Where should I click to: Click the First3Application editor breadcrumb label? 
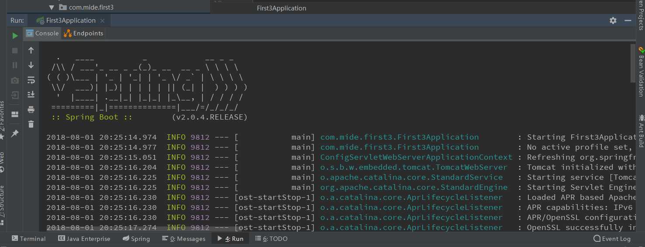(281, 8)
